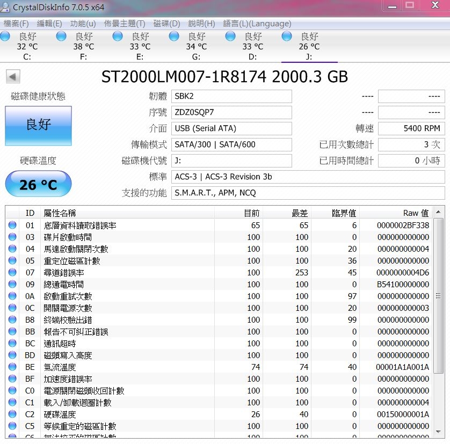
Task: Click status orb for attribute 07
Action: point(12,272)
